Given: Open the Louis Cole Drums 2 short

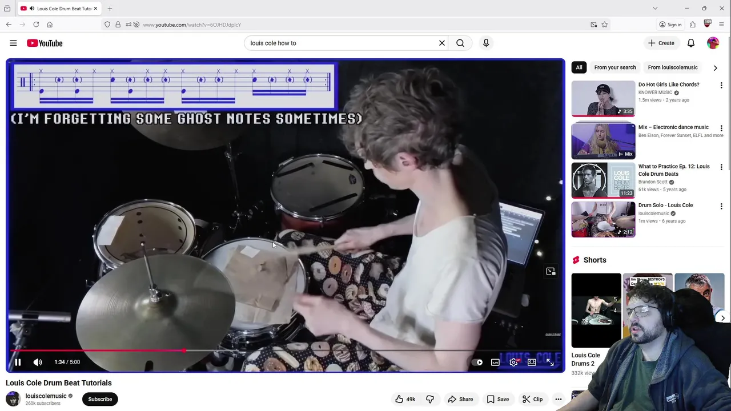Looking at the screenshot, I should 596,310.
